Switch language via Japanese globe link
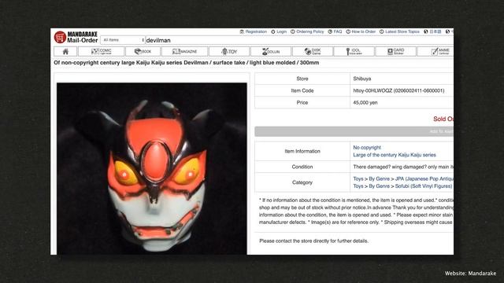The height and width of the screenshot is (283, 504). coord(432,31)
